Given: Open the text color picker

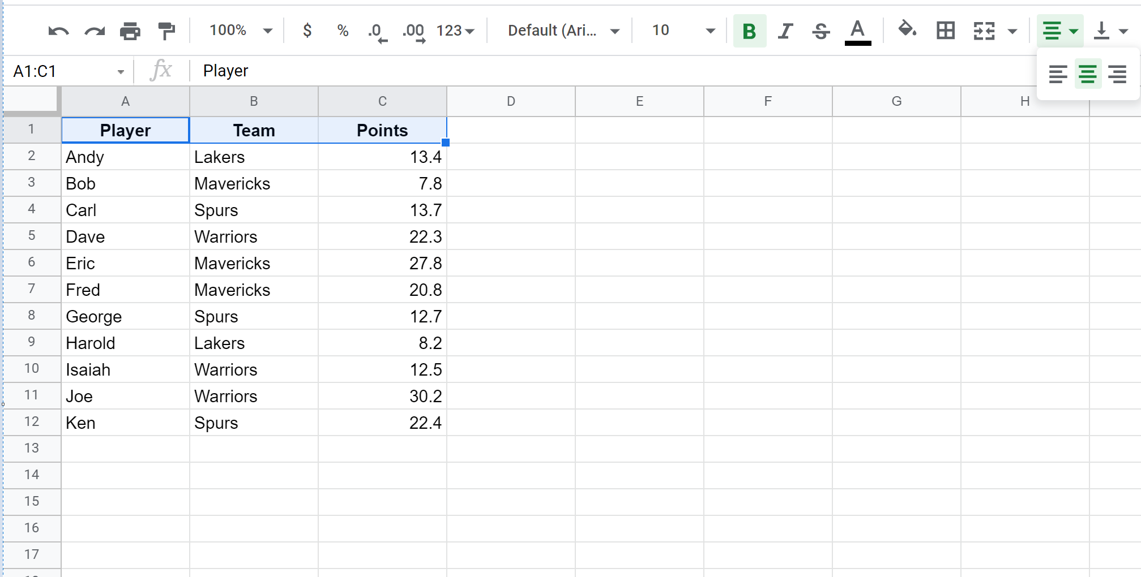Looking at the screenshot, I should pyautogui.click(x=857, y=31).
